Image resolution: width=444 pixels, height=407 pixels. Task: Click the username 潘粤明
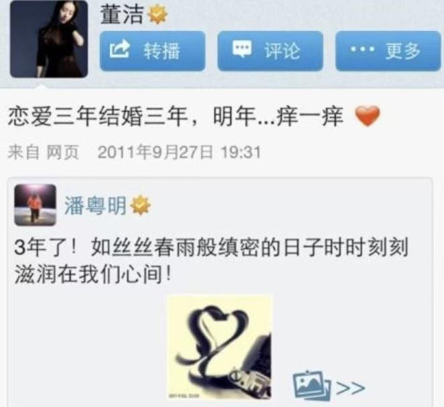pos(95,206)
